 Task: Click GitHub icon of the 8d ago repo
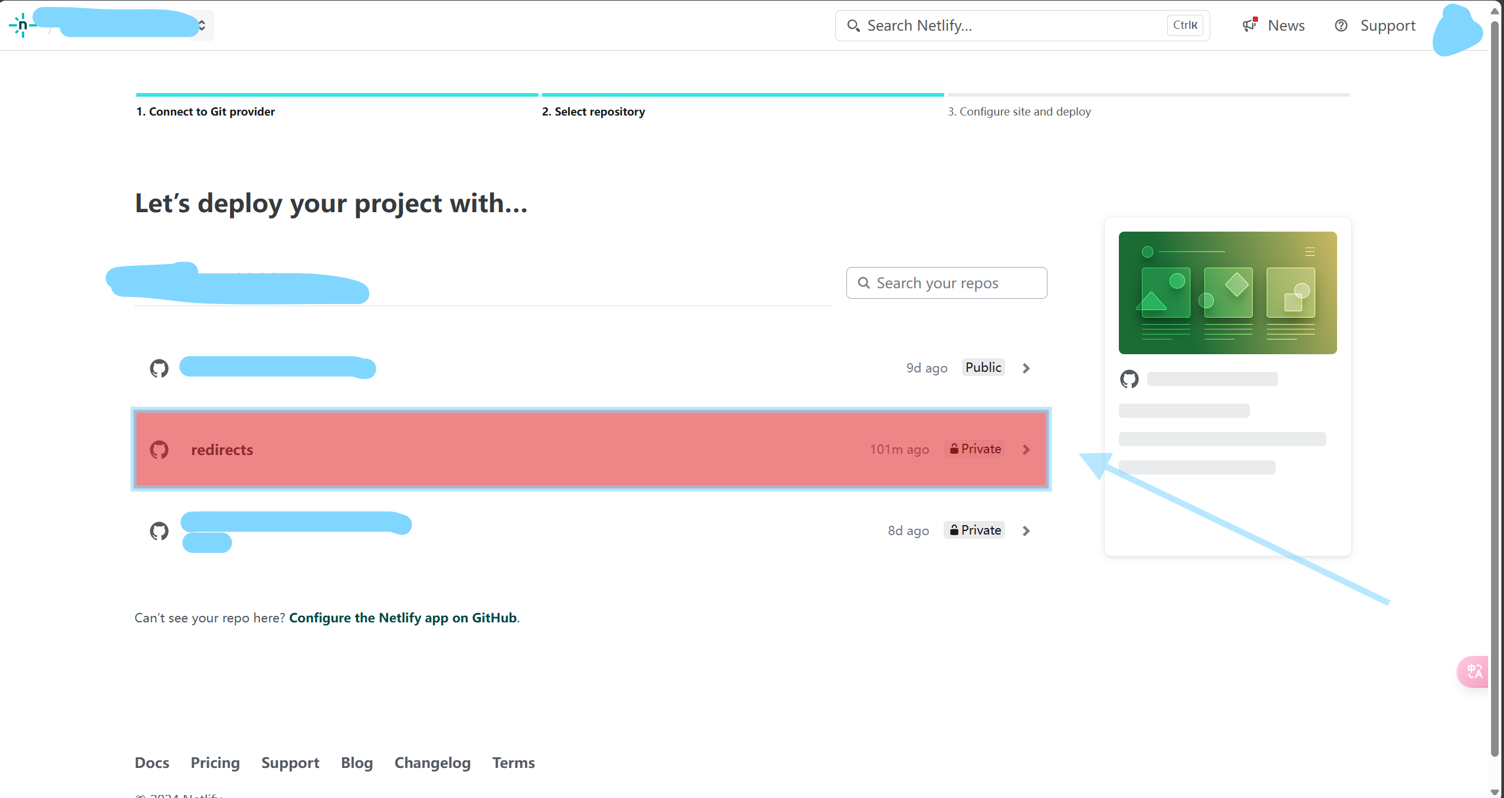coord(159,531)
